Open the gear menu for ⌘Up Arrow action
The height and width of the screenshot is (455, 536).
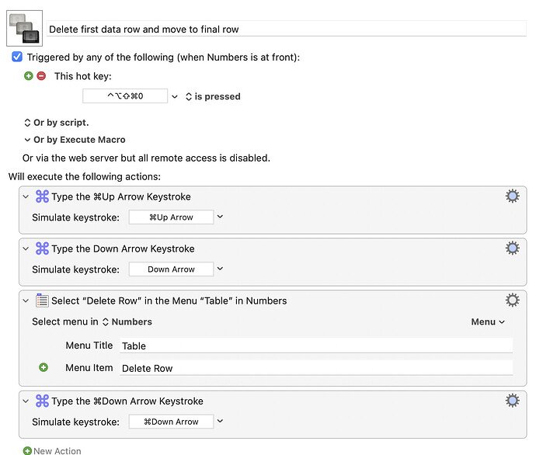pos(512,196)
